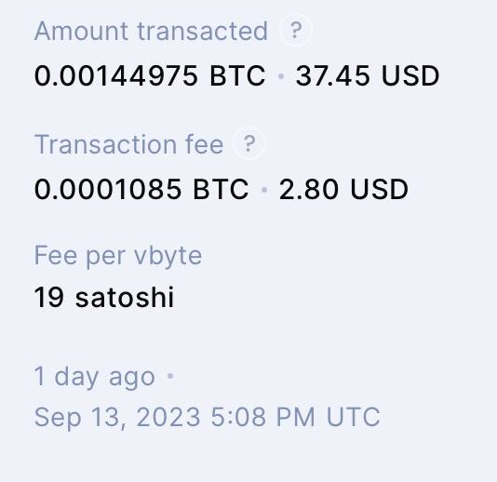Select the 0.00144975 BTC amount
Image resolution: width=497 pixels, height=482 pixels.
click(x=150, y=75)
